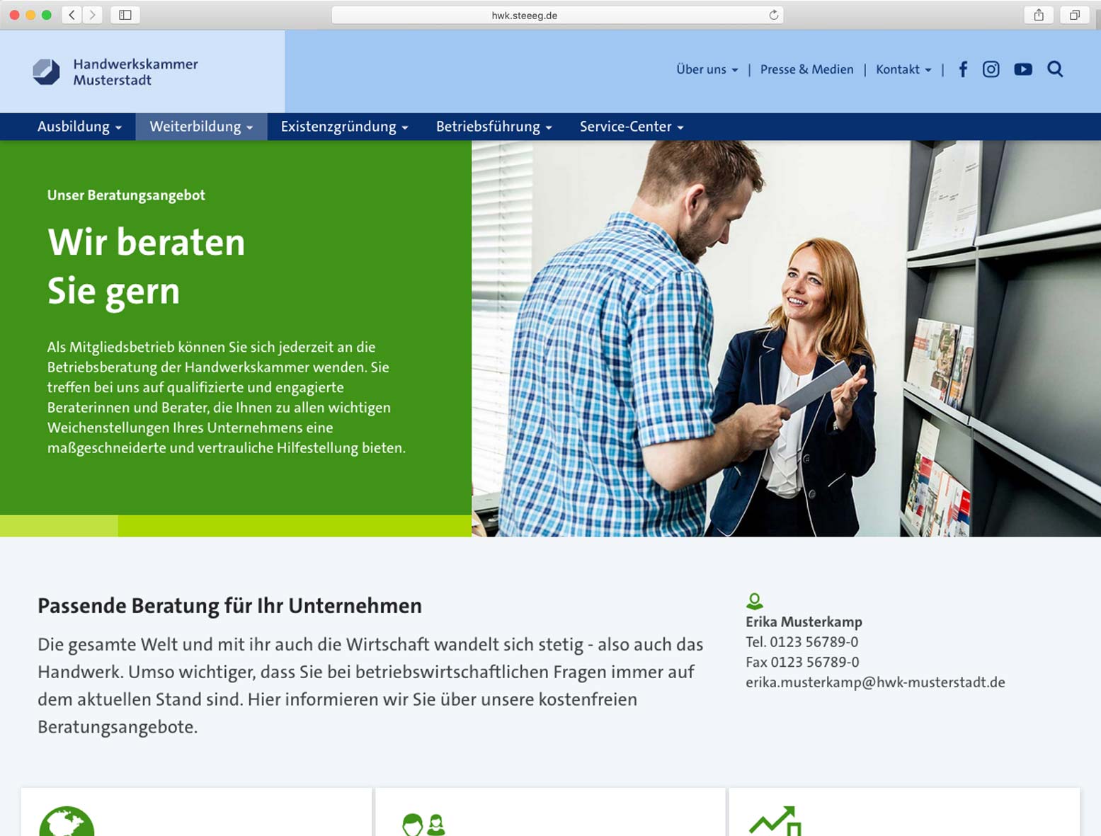
Task: Open the Facebook page icon
Action: [963, 69]
